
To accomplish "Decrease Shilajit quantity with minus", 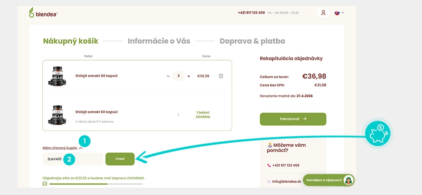I will (x=168, y=76).
